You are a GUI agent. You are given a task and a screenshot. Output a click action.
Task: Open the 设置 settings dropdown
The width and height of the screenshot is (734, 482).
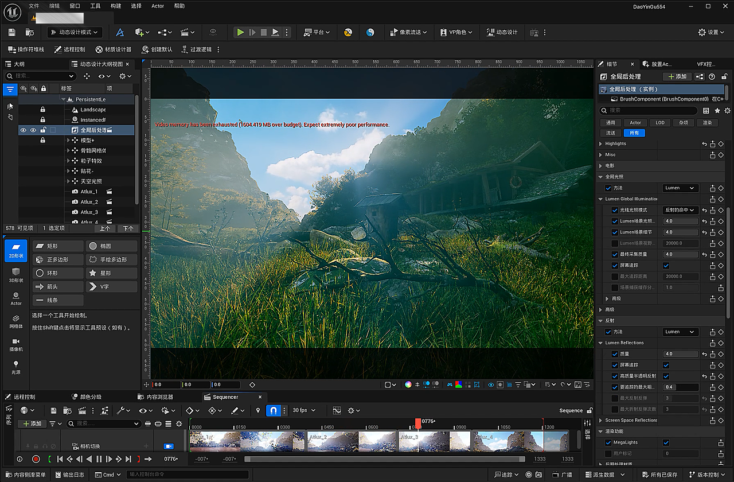pyautogui.click(x=711, y=32)
